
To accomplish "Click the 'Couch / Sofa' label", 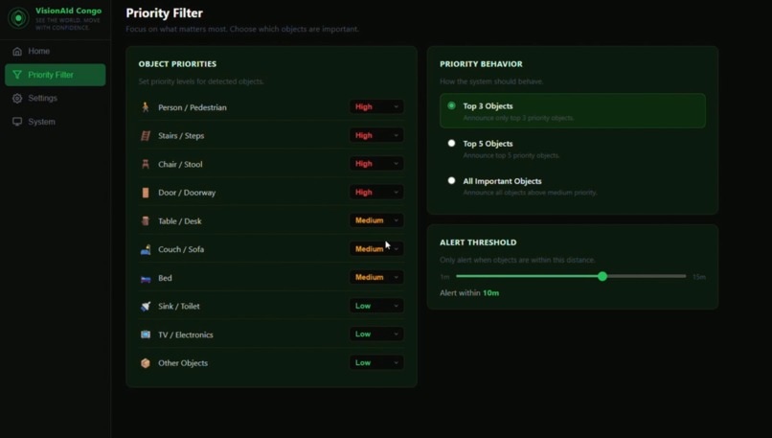I will click(181, 249).
